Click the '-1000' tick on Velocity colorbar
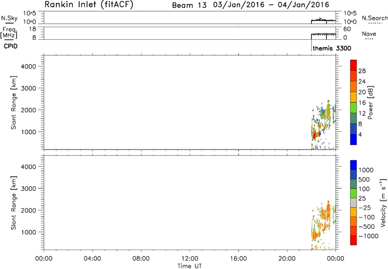Image resolution: width=388 pixels, height=269 pixels. 368,236
